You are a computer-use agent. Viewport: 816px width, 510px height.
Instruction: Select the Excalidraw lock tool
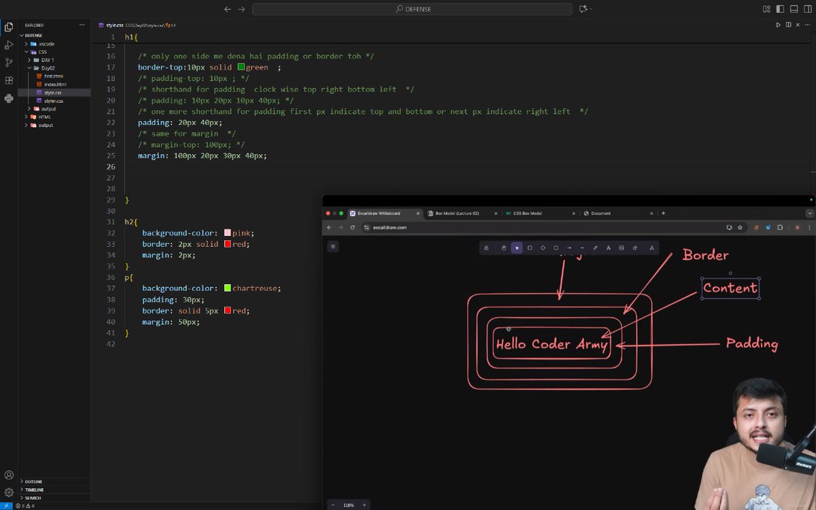[x=486, y=248]
